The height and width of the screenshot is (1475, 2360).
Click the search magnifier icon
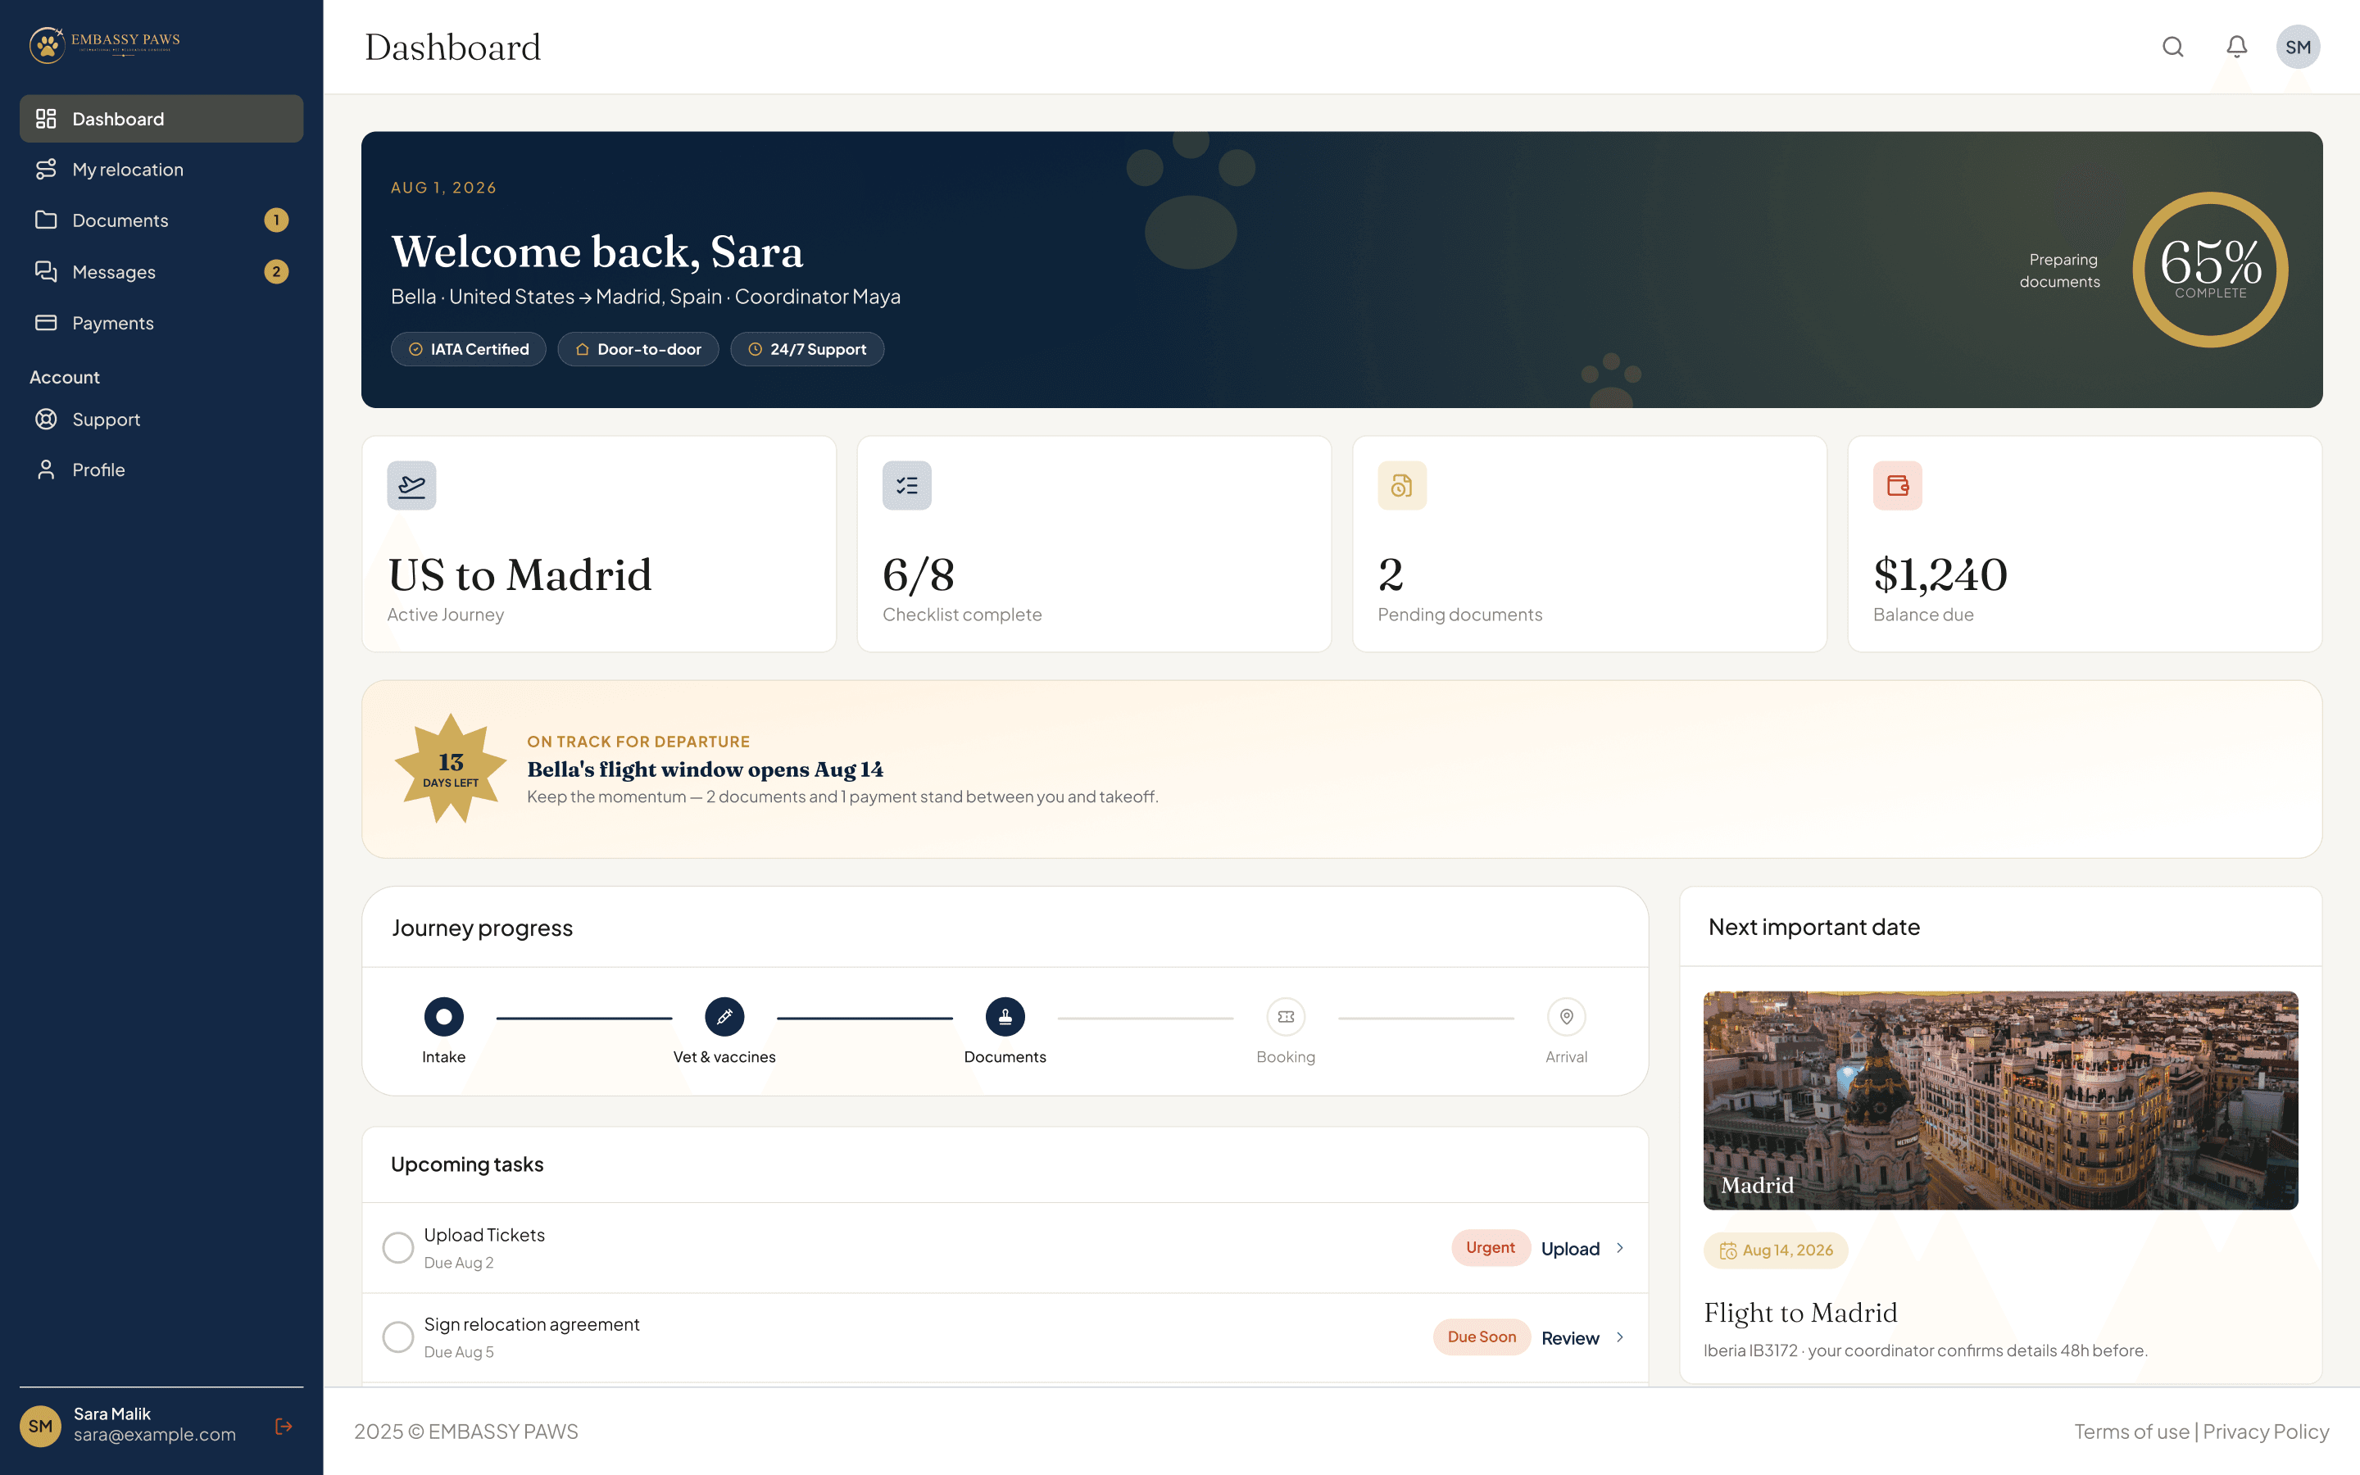2173,47
